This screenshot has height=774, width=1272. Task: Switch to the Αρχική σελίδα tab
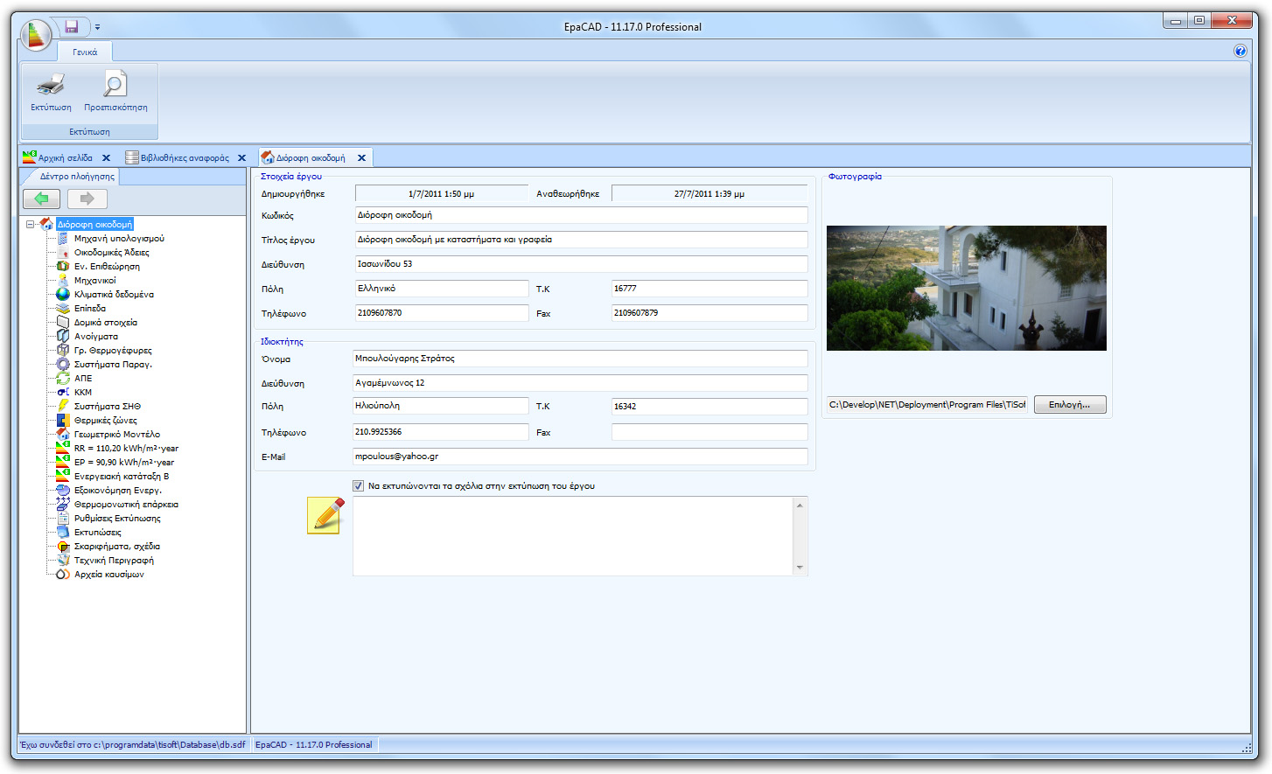coord(66,157)
